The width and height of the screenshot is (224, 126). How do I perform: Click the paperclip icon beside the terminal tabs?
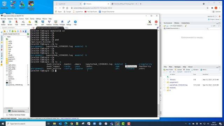[x=157, y=28]
